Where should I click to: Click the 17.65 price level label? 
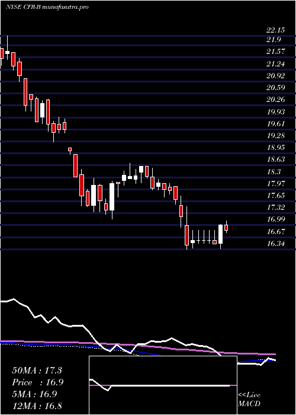(276, 196)
